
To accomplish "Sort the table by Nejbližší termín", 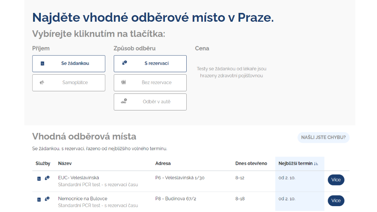I will pos(296,163).
